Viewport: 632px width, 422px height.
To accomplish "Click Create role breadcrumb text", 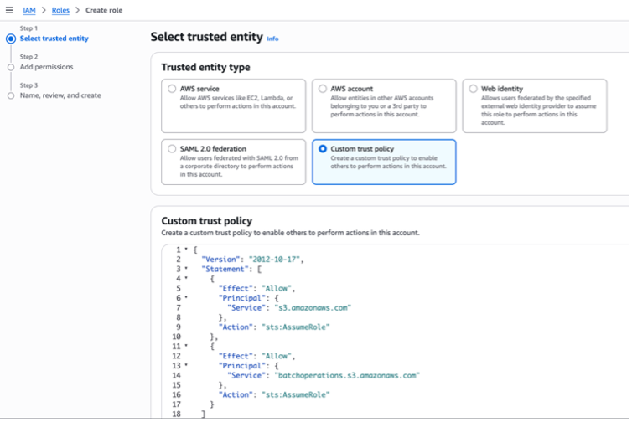I will coord(104,10).
